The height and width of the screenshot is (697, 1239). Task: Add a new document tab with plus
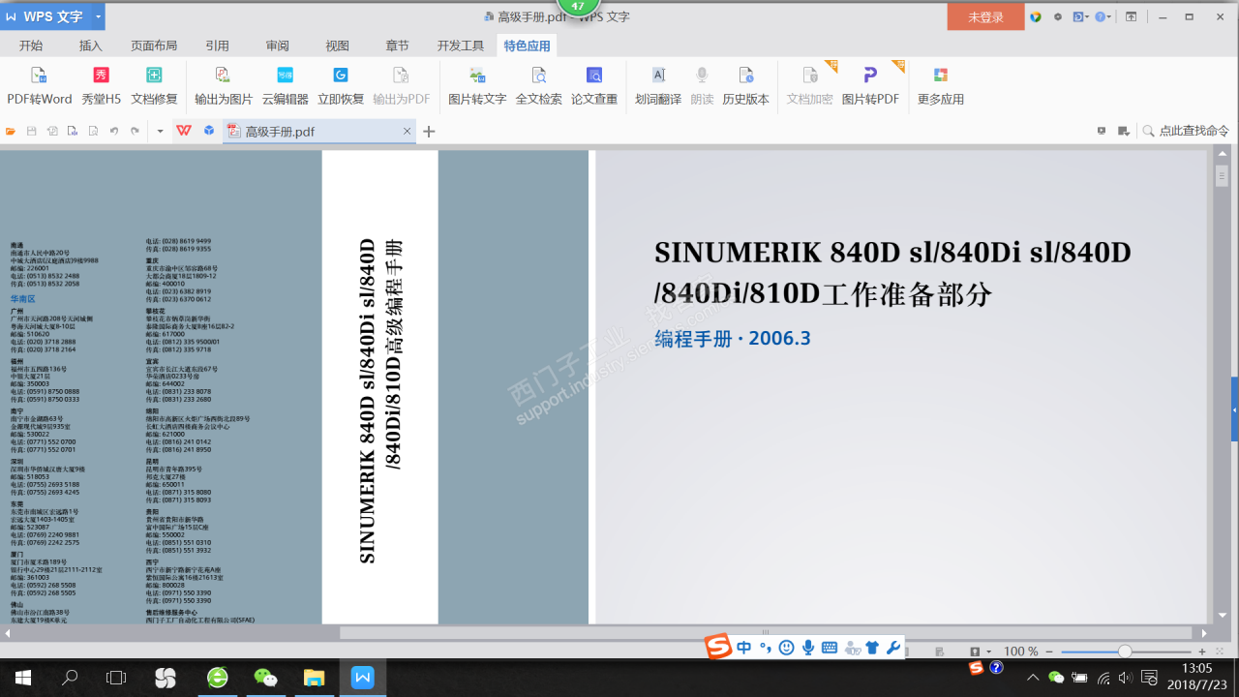tap(429, 132)
